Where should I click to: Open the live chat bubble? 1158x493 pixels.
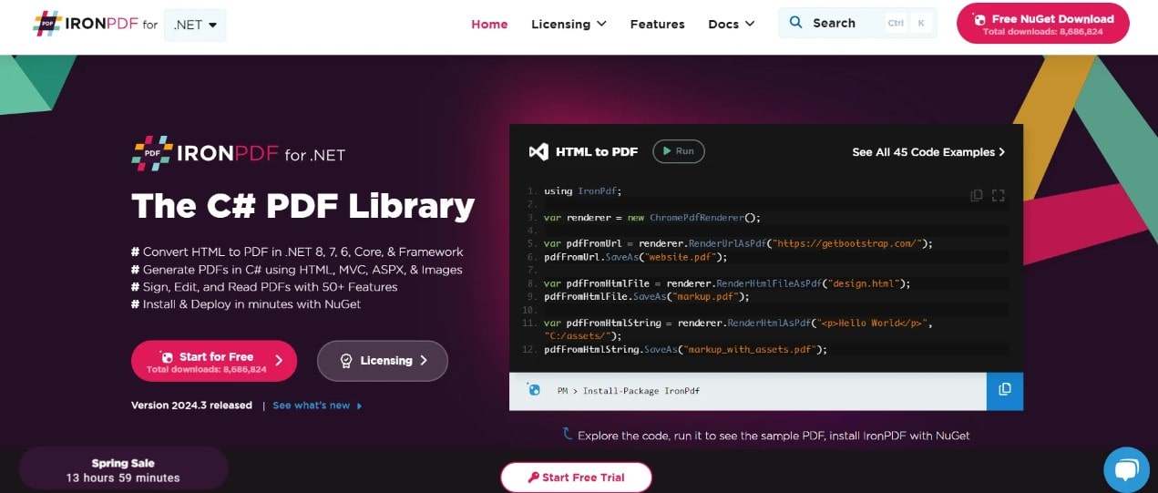(x=1127, y=470)
